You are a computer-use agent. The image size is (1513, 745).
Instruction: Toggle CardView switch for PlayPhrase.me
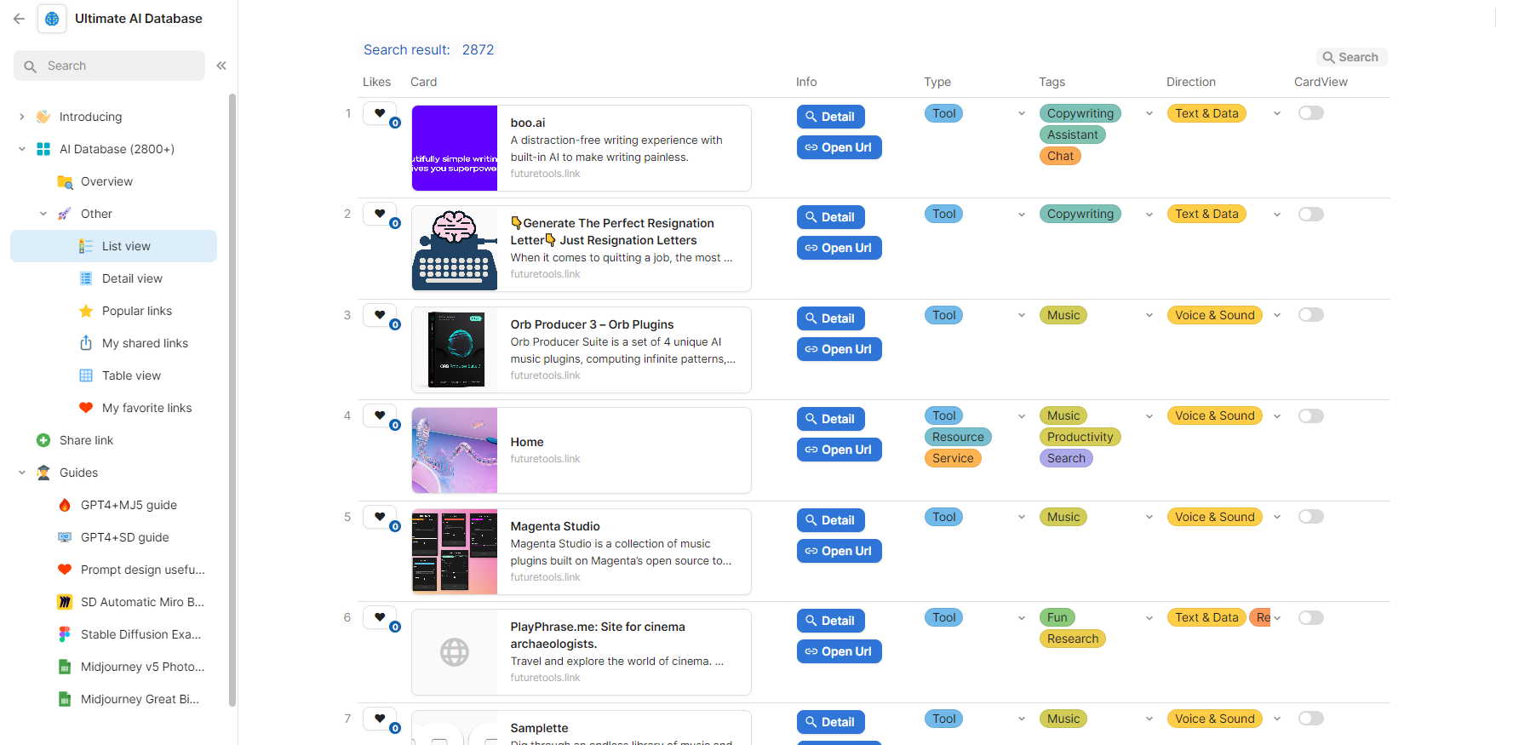(x=1311, y=617)
